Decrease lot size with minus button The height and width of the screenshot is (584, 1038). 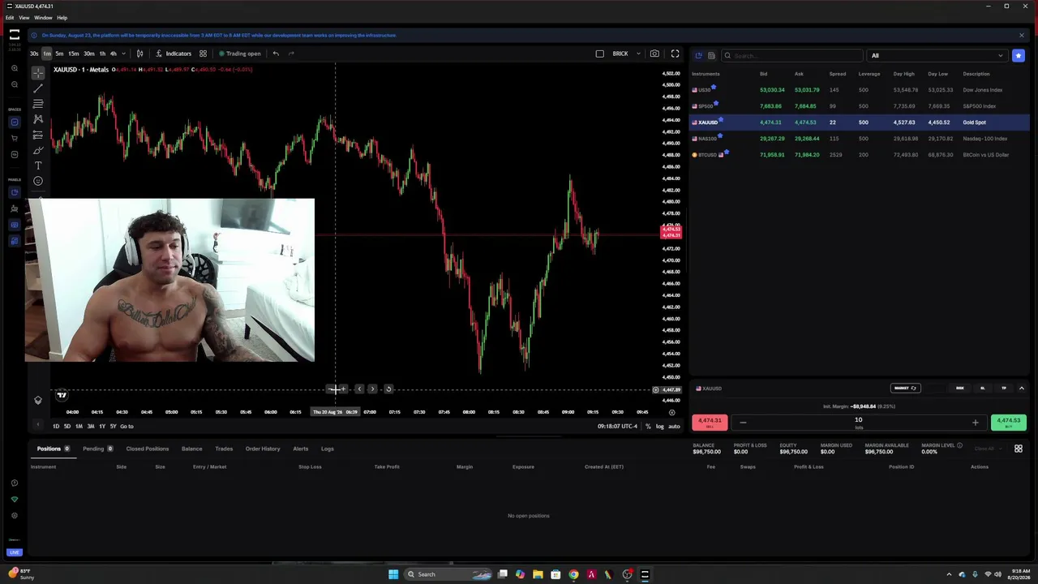[x=743, y=423]
